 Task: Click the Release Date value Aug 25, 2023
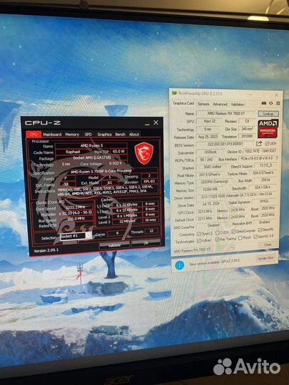point(208,137)
